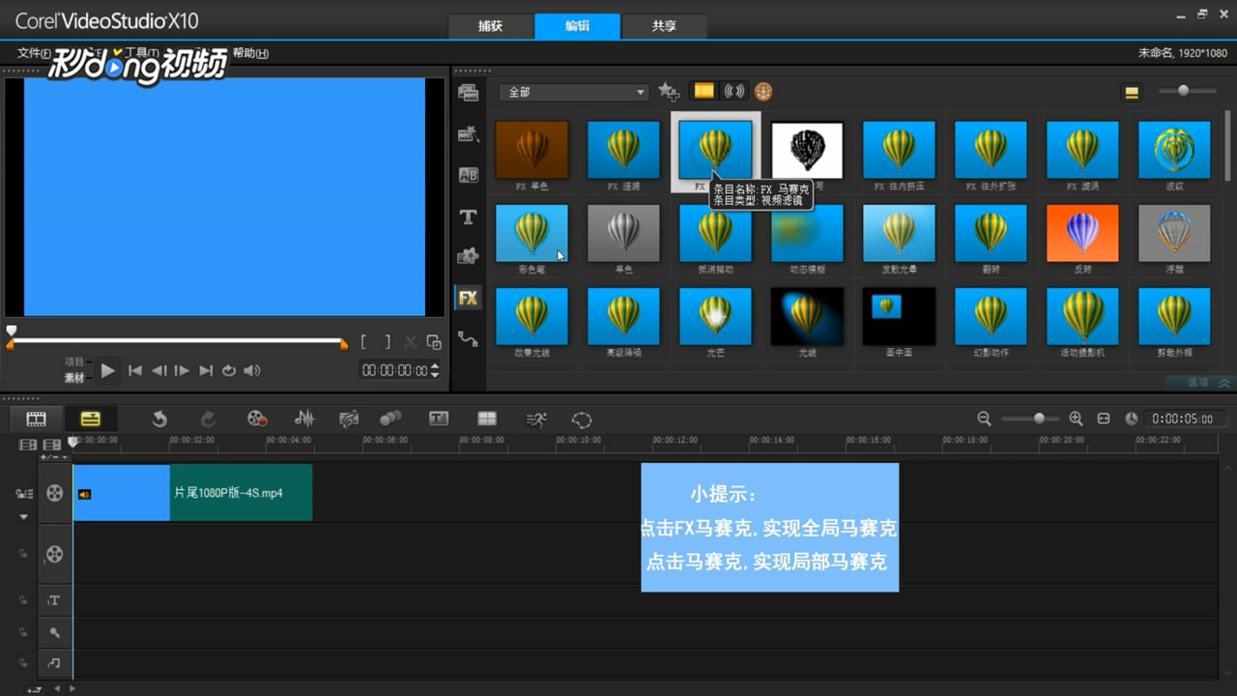Image resolution: width=1237 pixels, height=696 pixels.
Task: Open the filter gallery round icon
Action: 763,92
